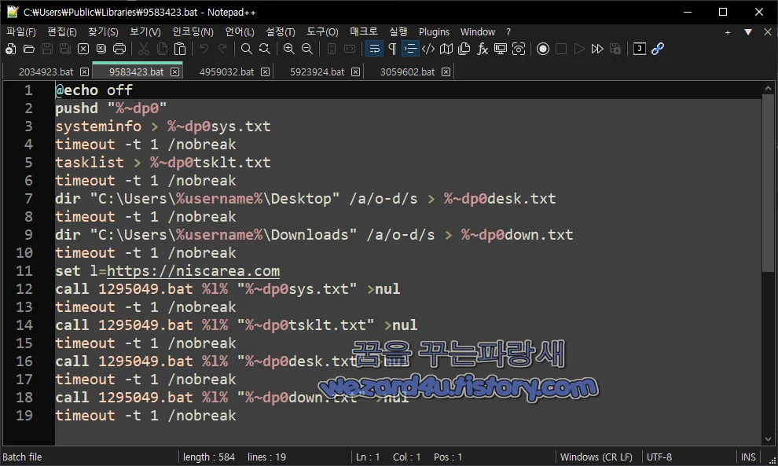Click the New file toolbar icon
The image size is (778, 466).
click(x=10, y=49)
